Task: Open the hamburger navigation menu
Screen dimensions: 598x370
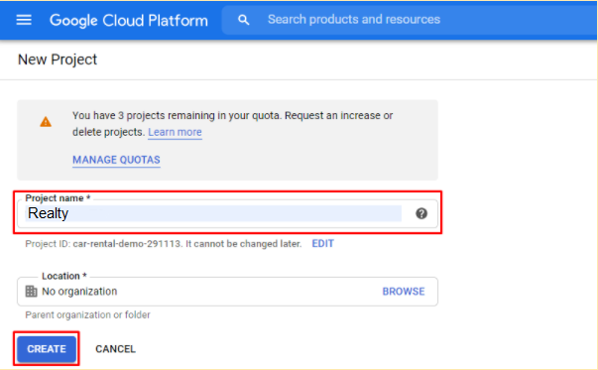Action: [x=24, y=20]
